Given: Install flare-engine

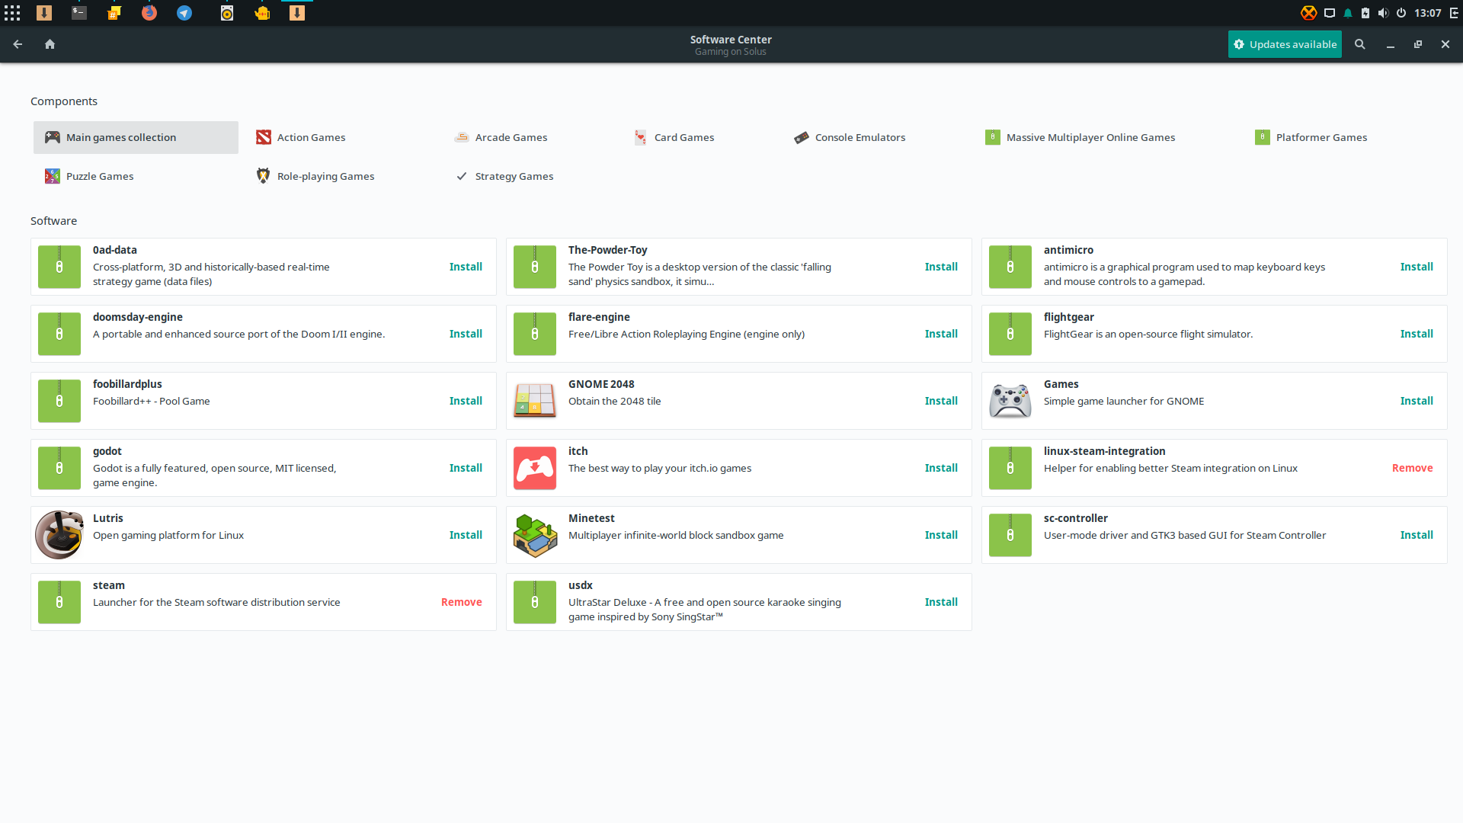Looking at the screenshot, I should [x=941, y=334].
